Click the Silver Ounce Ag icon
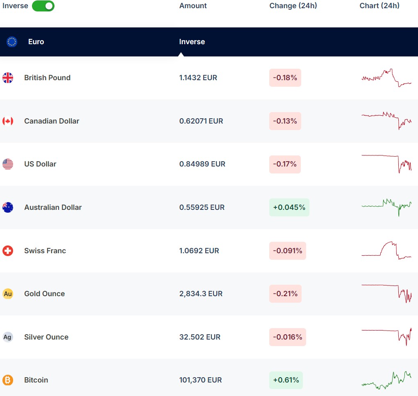 (8, 337)
